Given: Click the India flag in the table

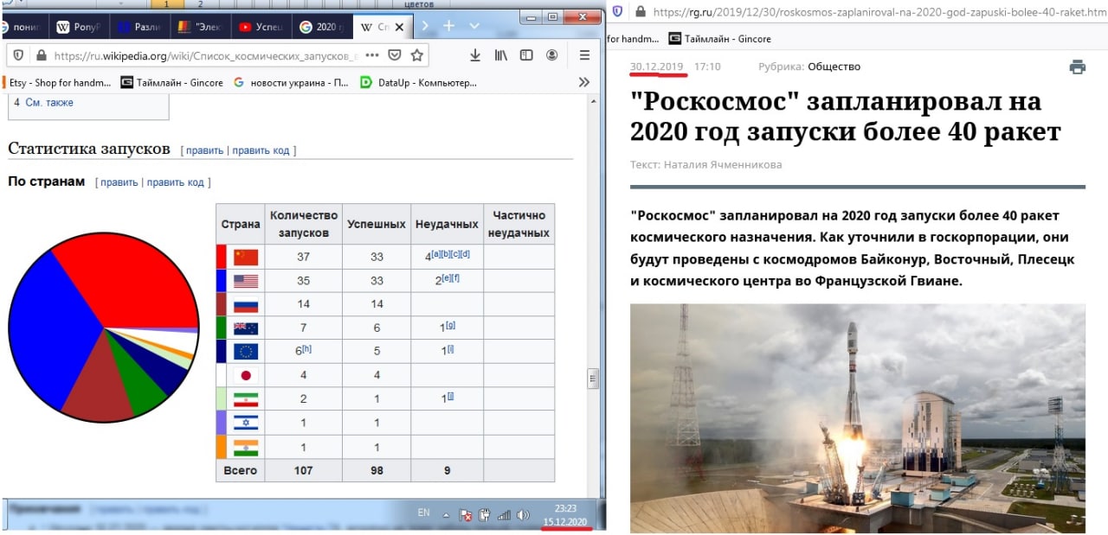Looking at the screenshot, I should coord(246,447).
